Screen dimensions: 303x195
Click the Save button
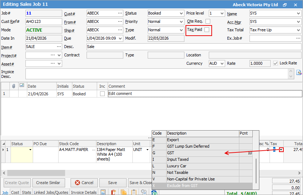(x=113, y=183)
